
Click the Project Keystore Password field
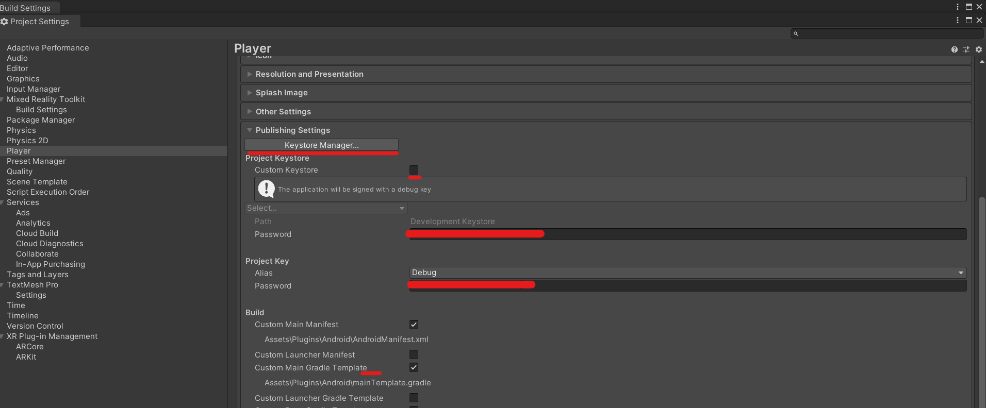tap(688, 234)
